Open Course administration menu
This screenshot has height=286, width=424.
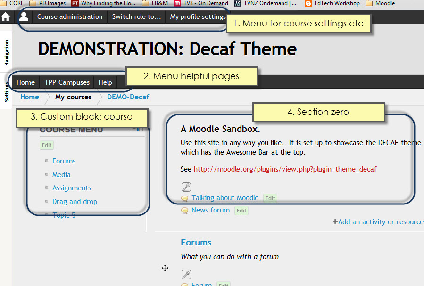[70, 17]
